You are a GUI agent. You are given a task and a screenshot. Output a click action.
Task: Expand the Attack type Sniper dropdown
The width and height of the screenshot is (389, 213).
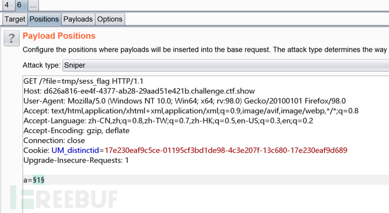point(226,65)
